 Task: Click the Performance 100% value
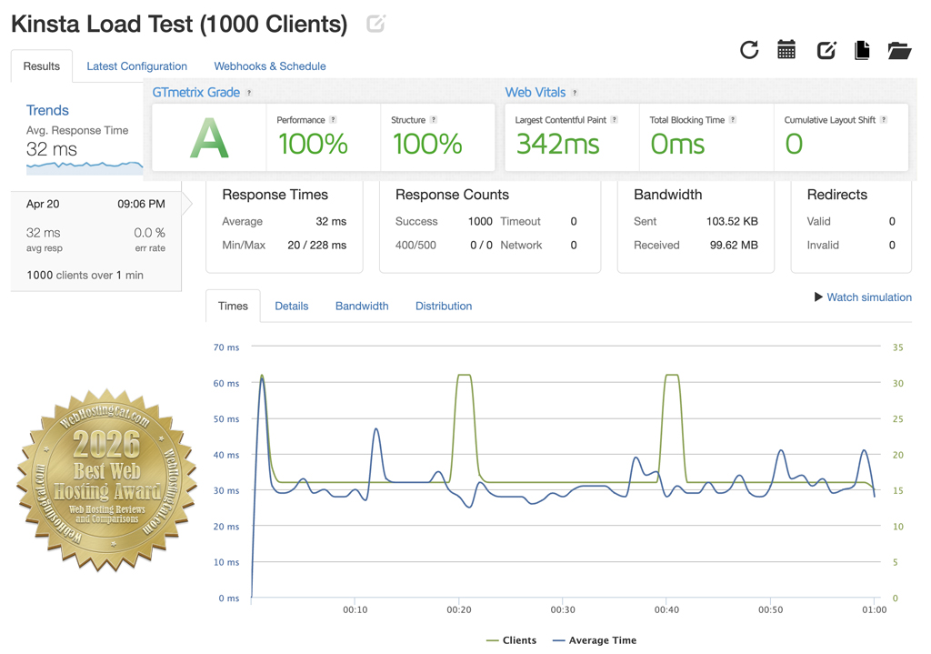point(313,144)
